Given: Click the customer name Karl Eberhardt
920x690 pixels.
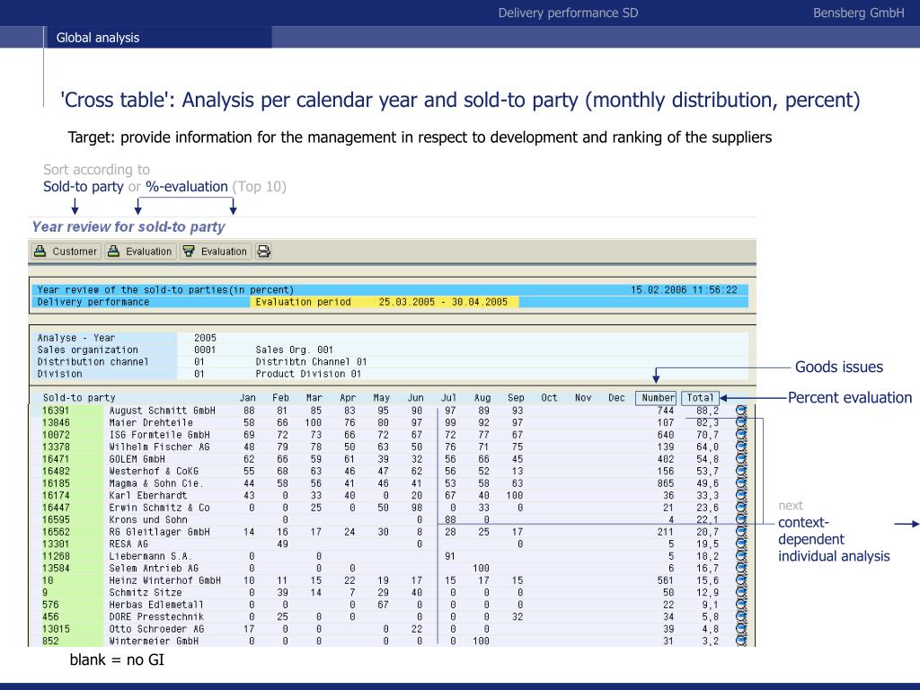Looking at the screenshot, I should tap(148, 495).
